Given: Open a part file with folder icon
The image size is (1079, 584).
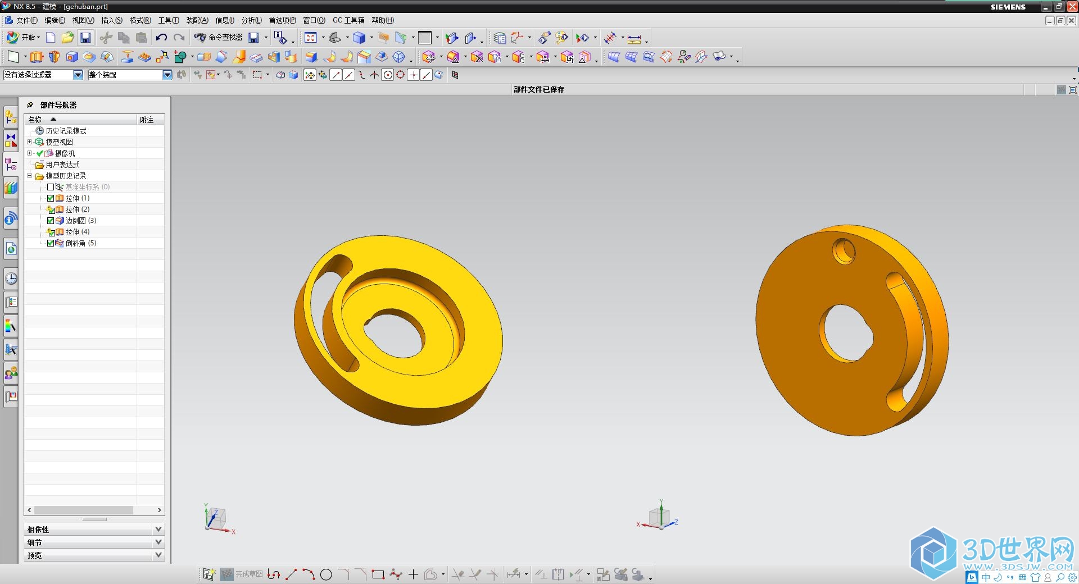Looking at the screenshot, I should 68,38.
